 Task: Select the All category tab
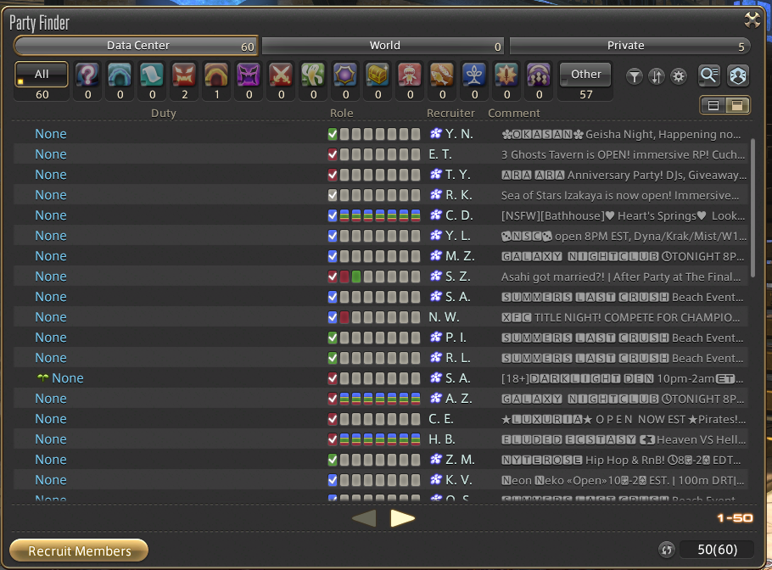pyautogui.click(x=42, y=75)
